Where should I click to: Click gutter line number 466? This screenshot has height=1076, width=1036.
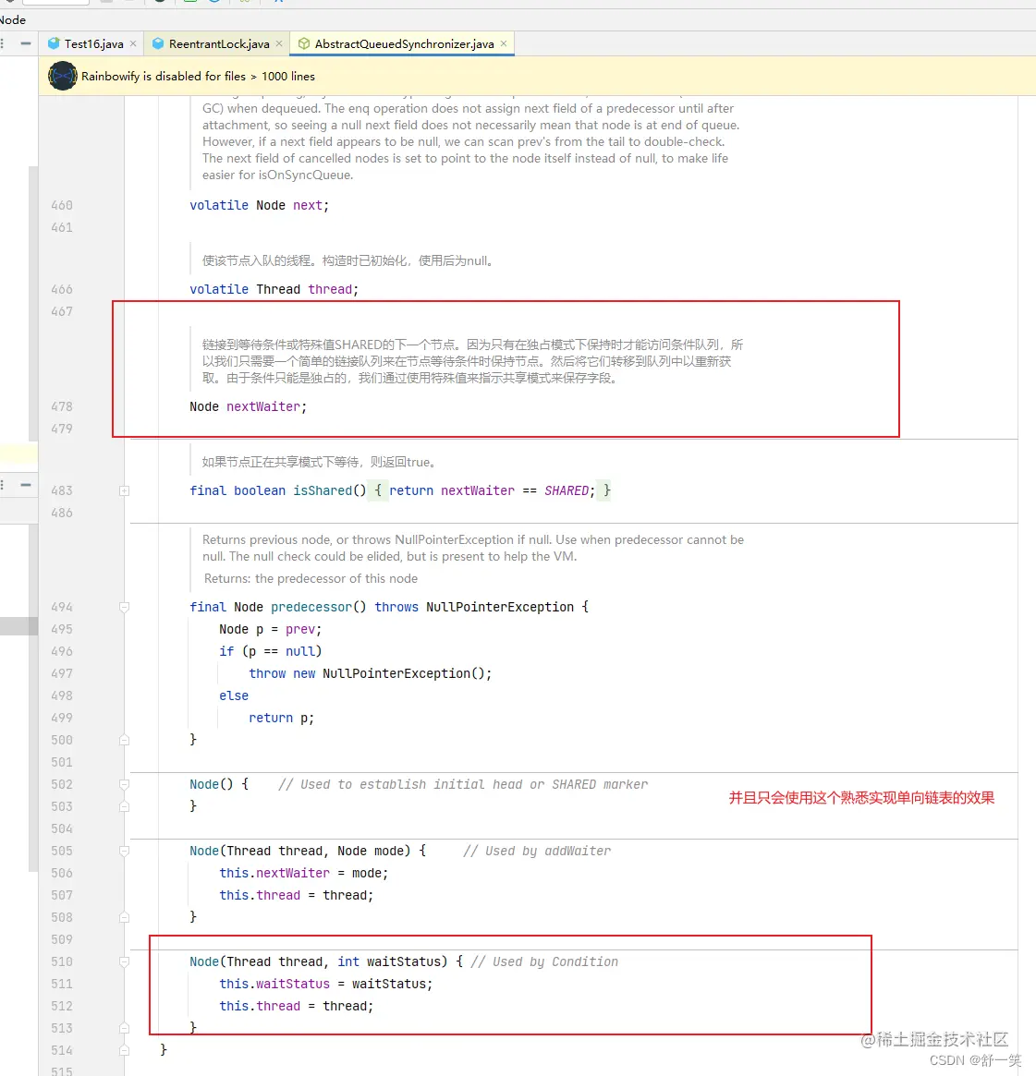point(62,290)
